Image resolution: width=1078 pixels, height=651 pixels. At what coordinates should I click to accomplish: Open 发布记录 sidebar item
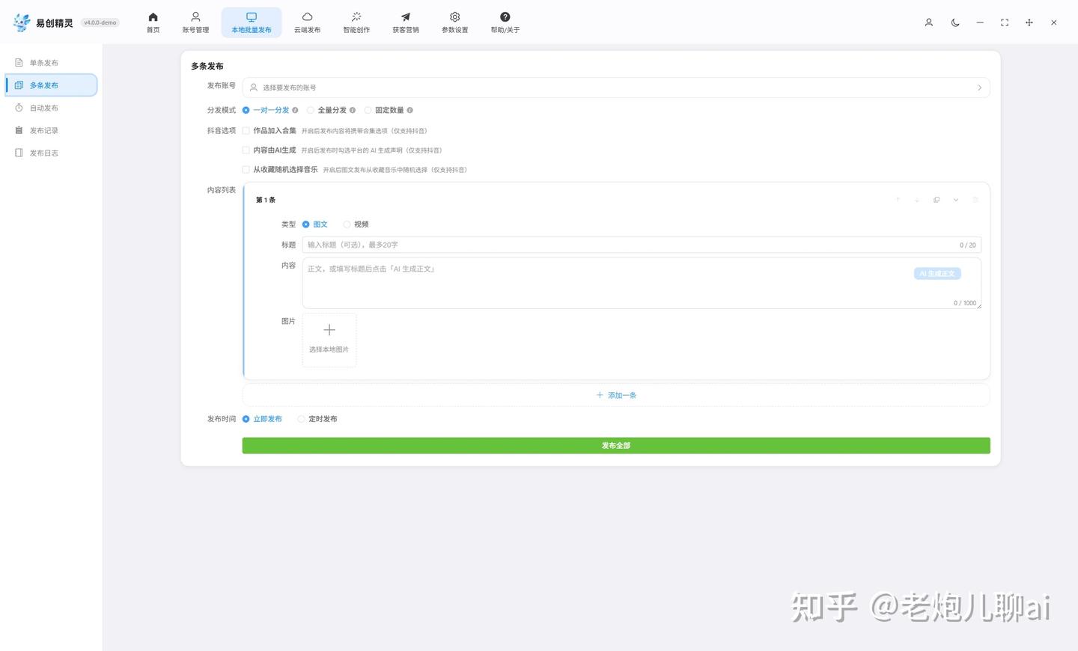pos(51,130)
